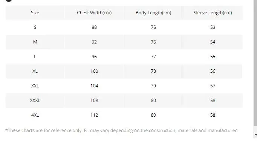The width and height of the screenshot is (257, 144).
Task: Click the reference-only disclaimer text
Action: [x=122, y=130]
